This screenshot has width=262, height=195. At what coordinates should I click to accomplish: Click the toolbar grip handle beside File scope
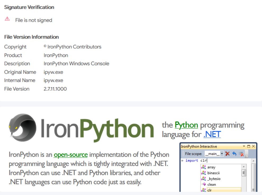[x=183, y=154]
